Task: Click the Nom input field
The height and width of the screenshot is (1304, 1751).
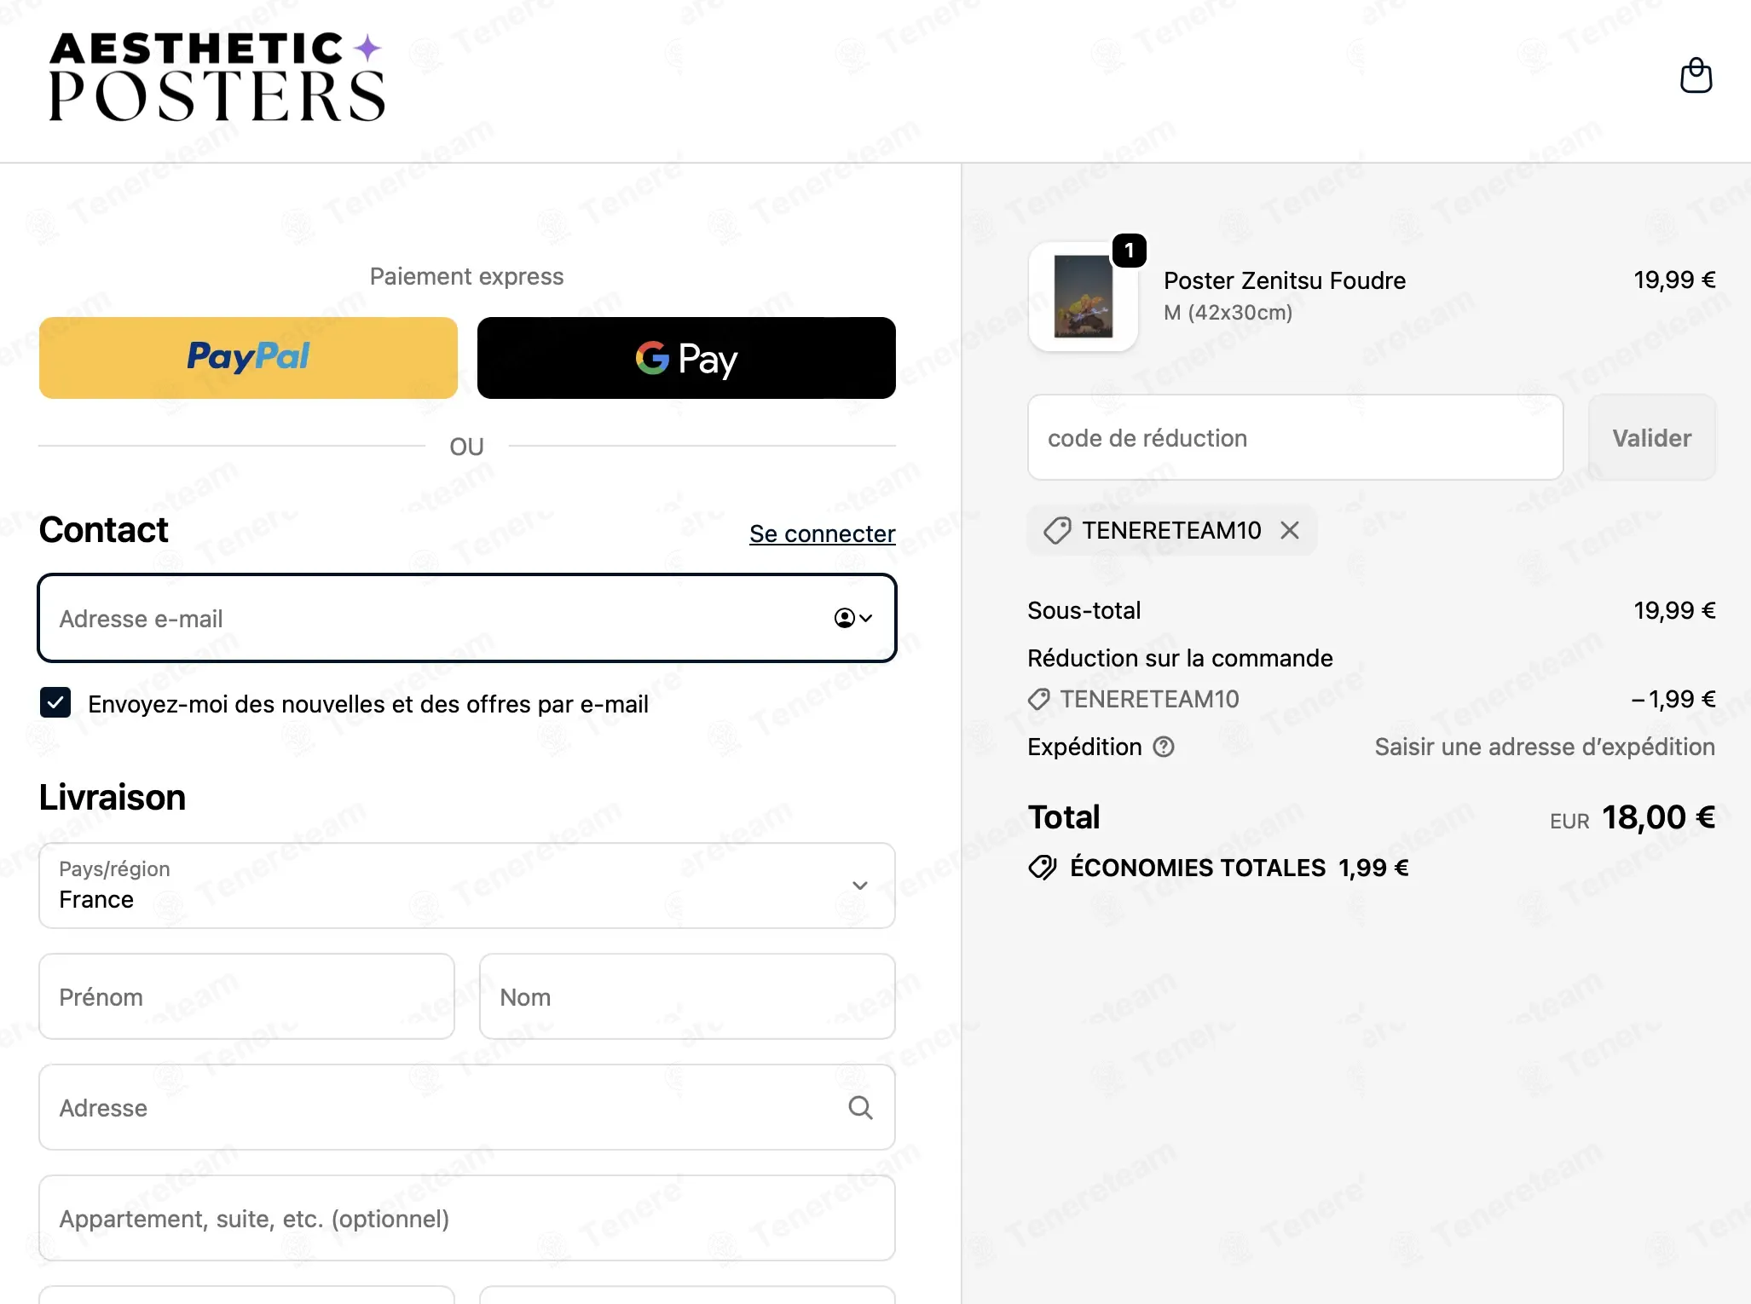Action: (687, 996)
